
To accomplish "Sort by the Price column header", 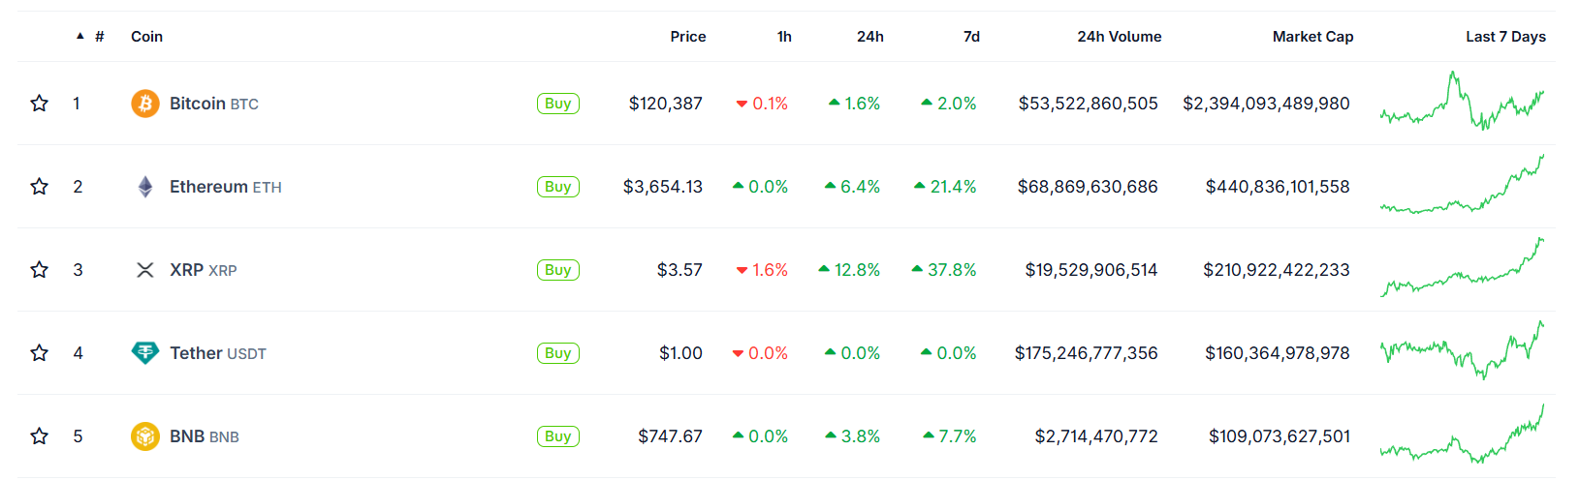I will click(x=687, y=37).
